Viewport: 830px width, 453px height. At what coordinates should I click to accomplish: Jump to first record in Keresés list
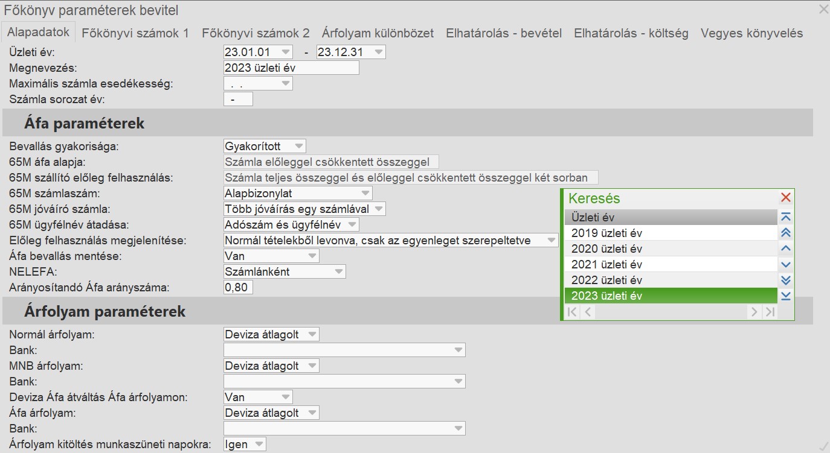[x=785, y=217]
